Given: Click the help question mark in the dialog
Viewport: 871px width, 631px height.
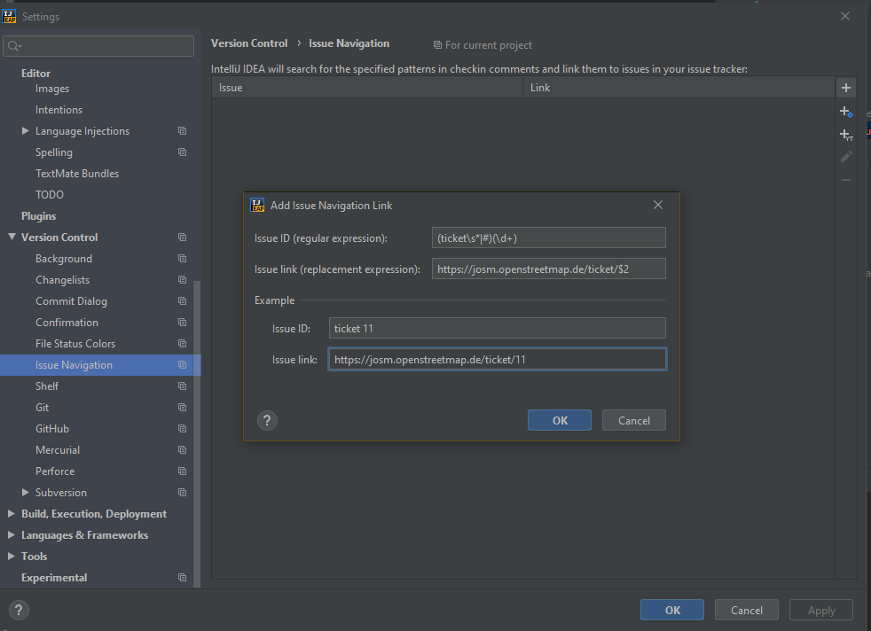Looking at the screenshot, I should tap(268, 420).
